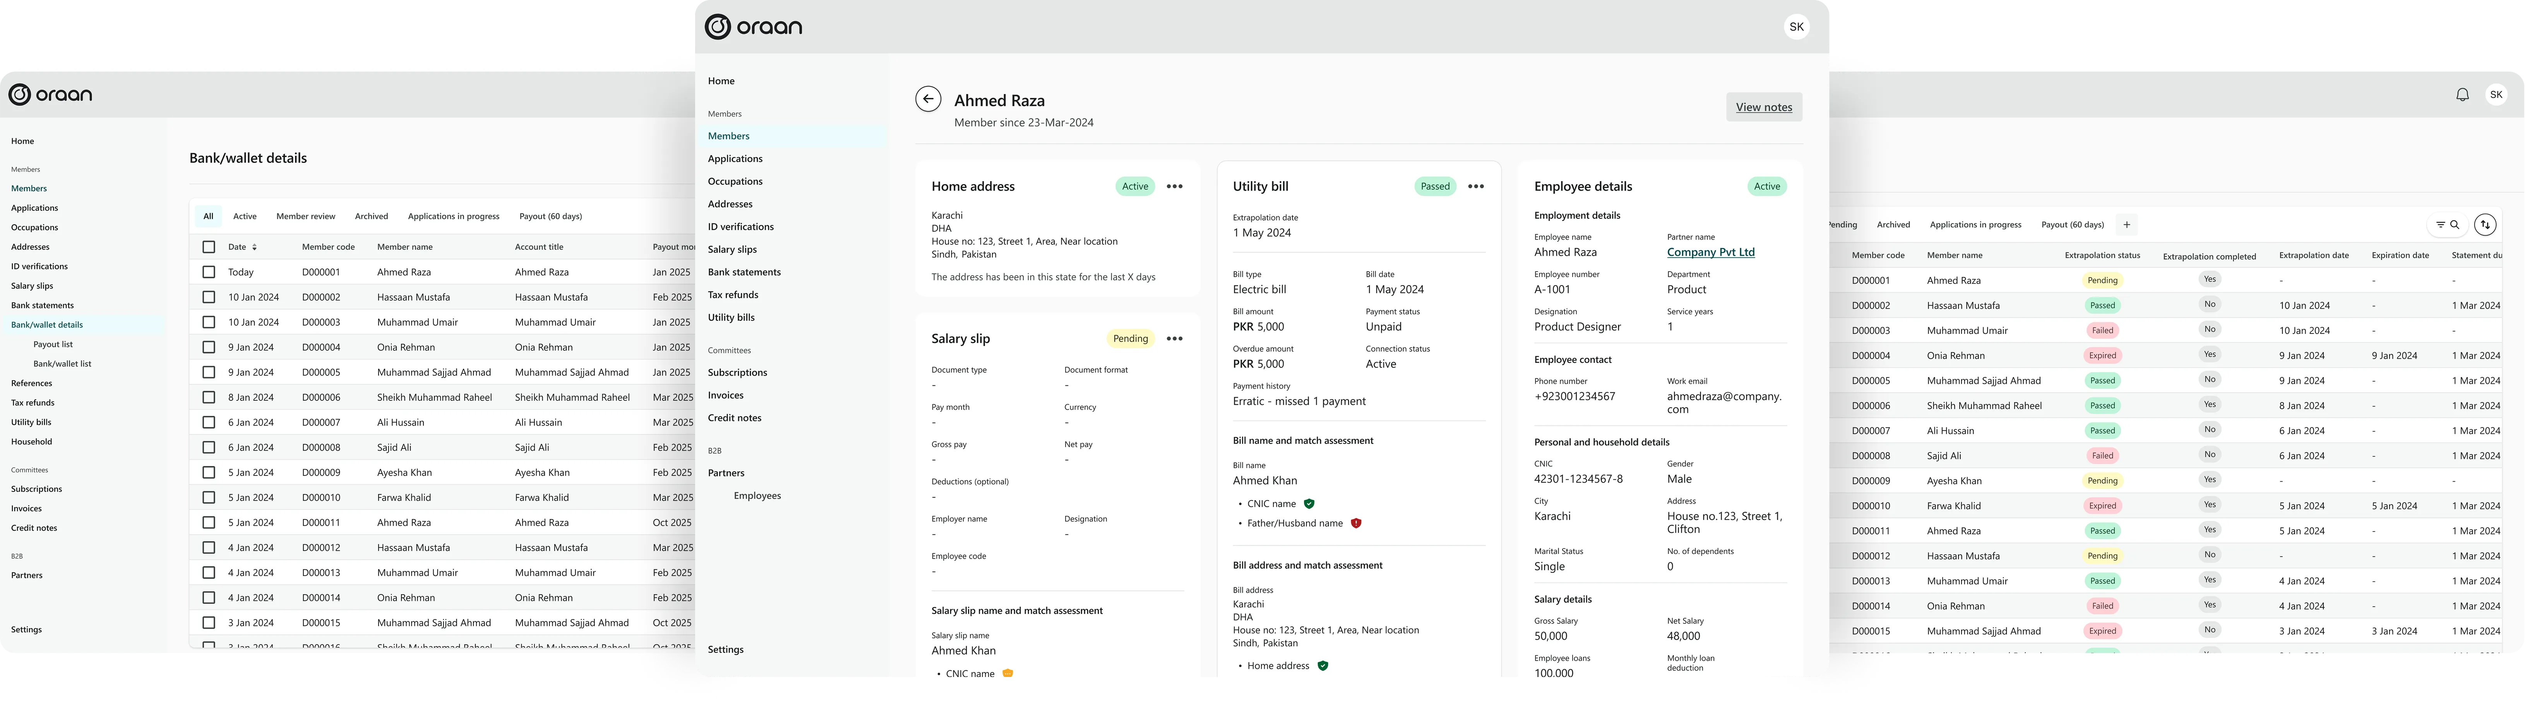The image size is (2525, 706).
Task: Click Account title Ali Hussain cell
Action: pyautogui.click(x=538, y=422)
